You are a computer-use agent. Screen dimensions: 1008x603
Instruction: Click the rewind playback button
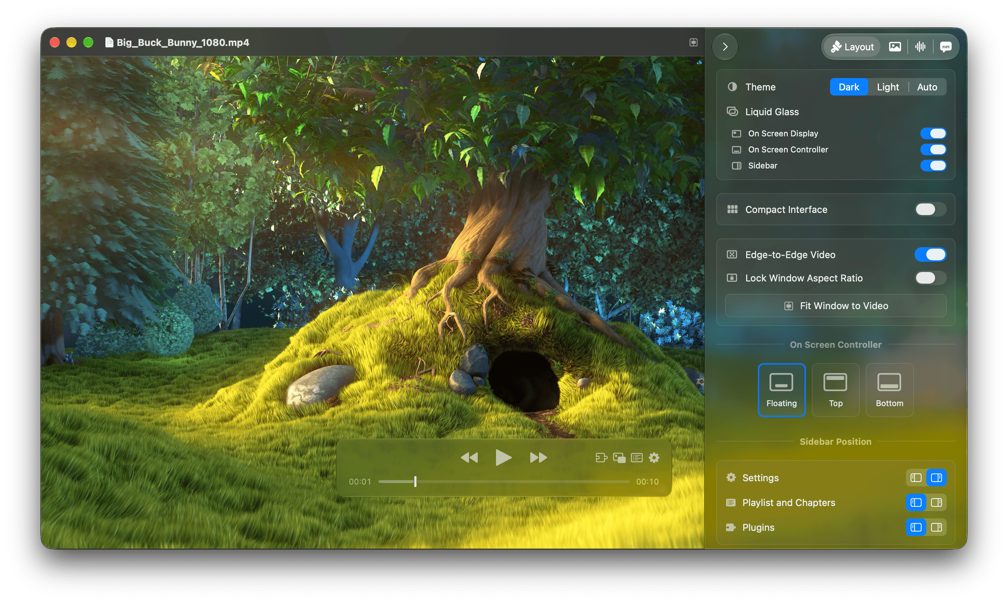click(x=469, y=458)
